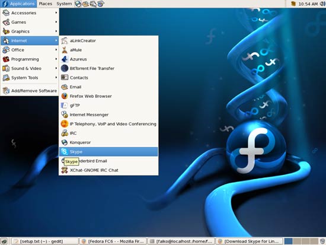326x245 pixels.
Task: Click the Games category icon
Action: click(6, 22)
